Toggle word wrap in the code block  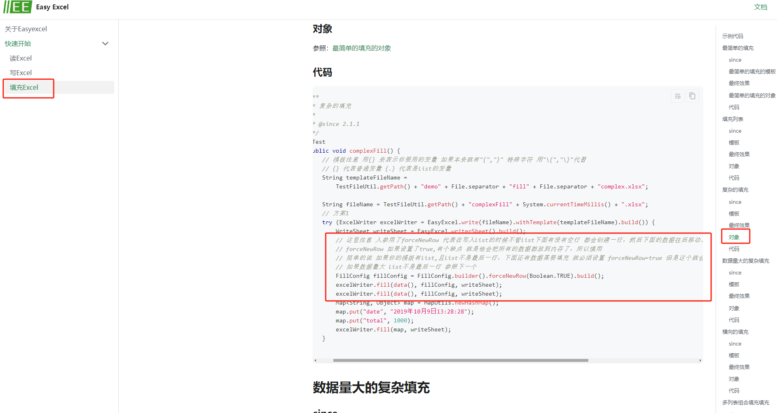pos(677,96)
